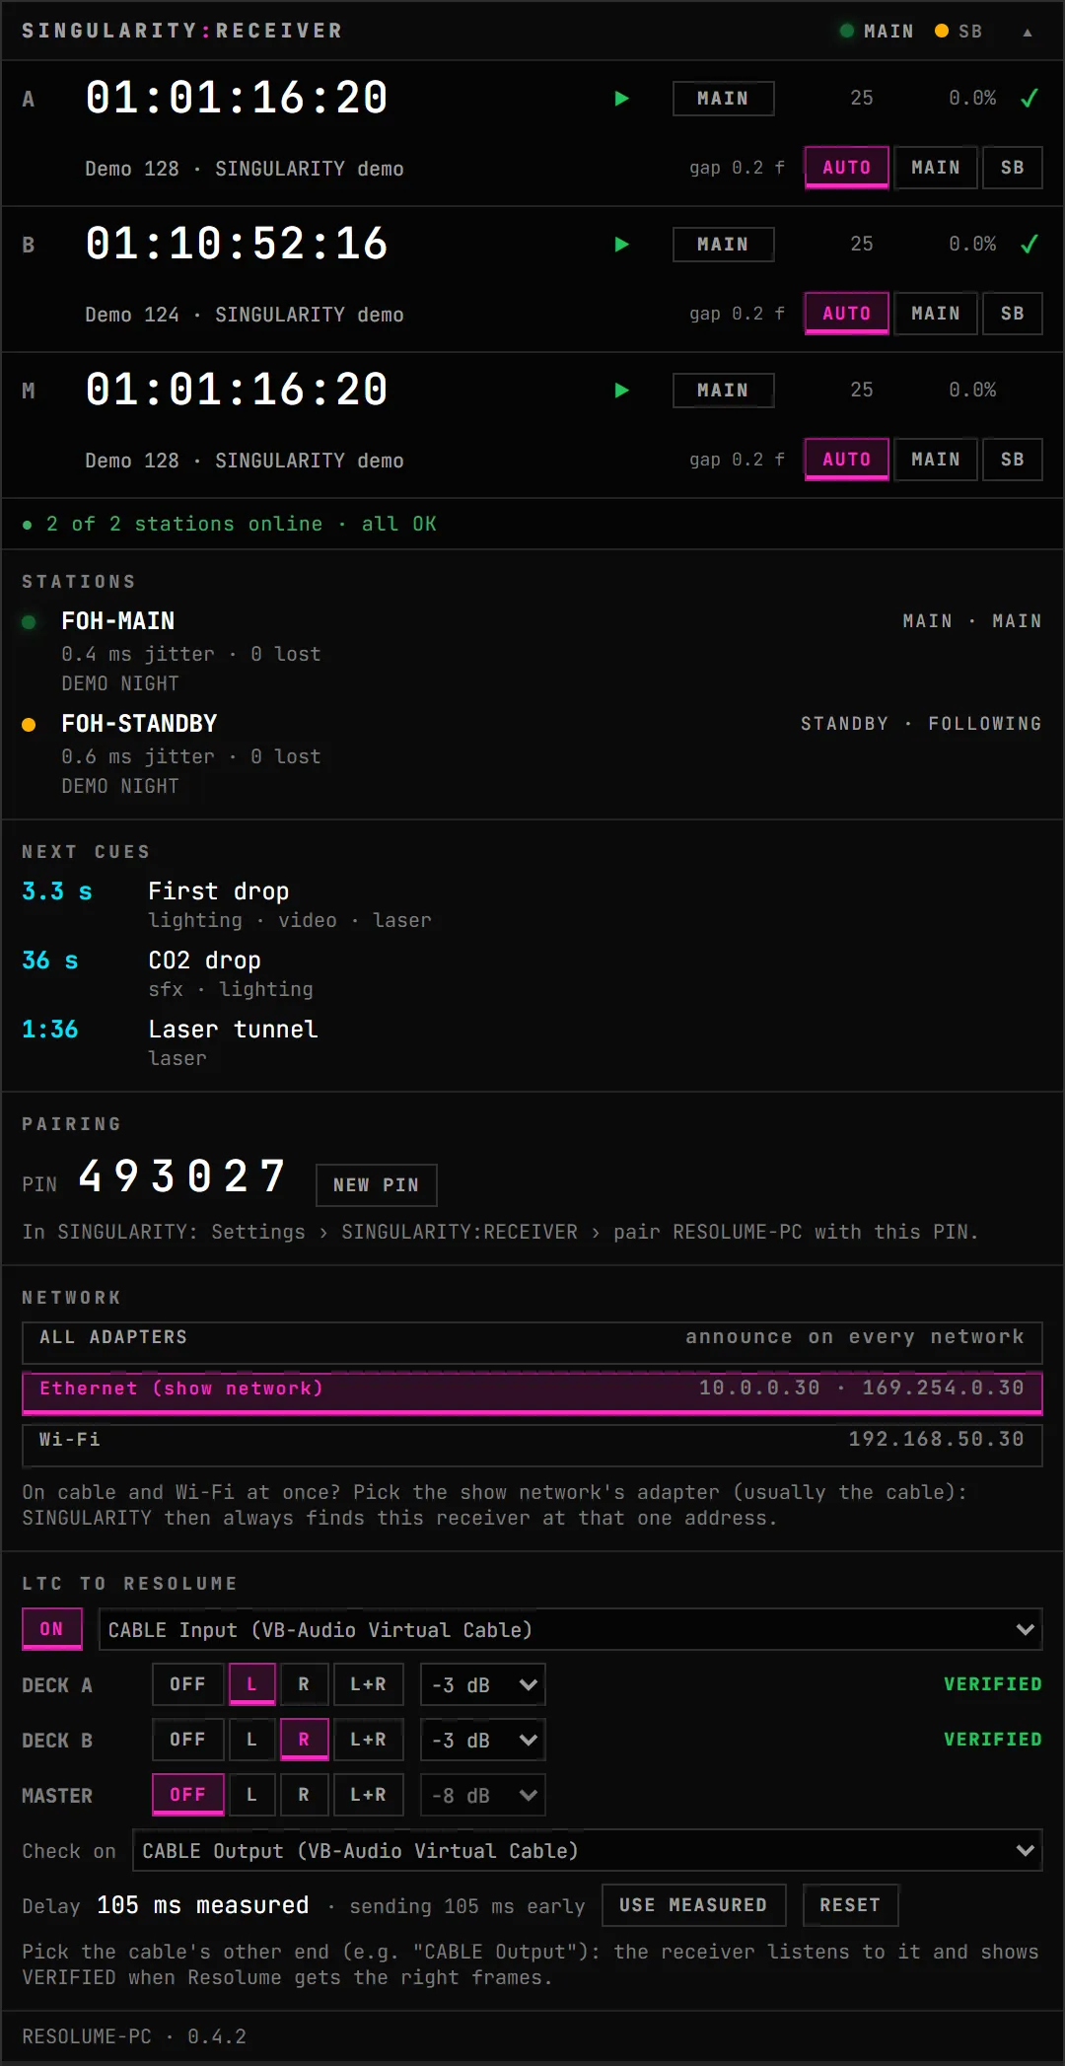Click the 105 ms measured delay value
Viewport: 1065px width, 2066px height.
click(203, 1905)
